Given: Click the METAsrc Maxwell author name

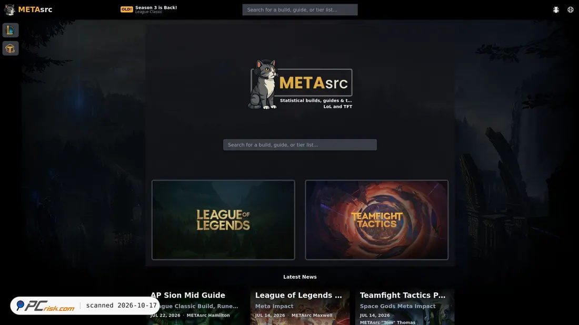Looking at the screenshot, I should (x=312, y=316).
